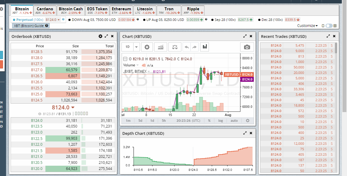
Task: Toggle auto scale on the chart
Action: point(234,121)
